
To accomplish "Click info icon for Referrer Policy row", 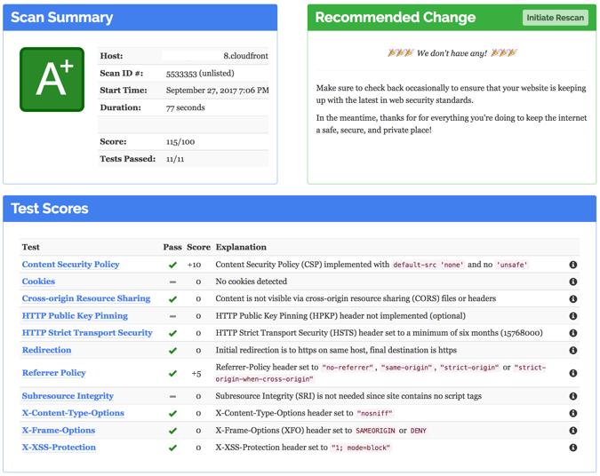I will click(x=572, y=373).
